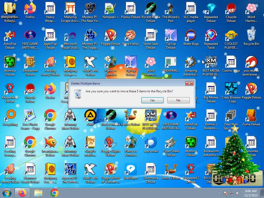This screenshot has height=198, width=264.
Task: Launch Google Chrome from the taskbar
Action: click(x=54, y=193)
